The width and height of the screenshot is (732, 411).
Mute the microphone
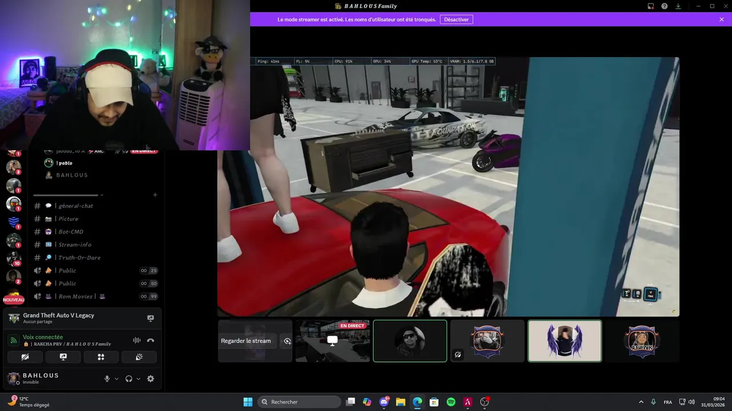pos(107,378)
